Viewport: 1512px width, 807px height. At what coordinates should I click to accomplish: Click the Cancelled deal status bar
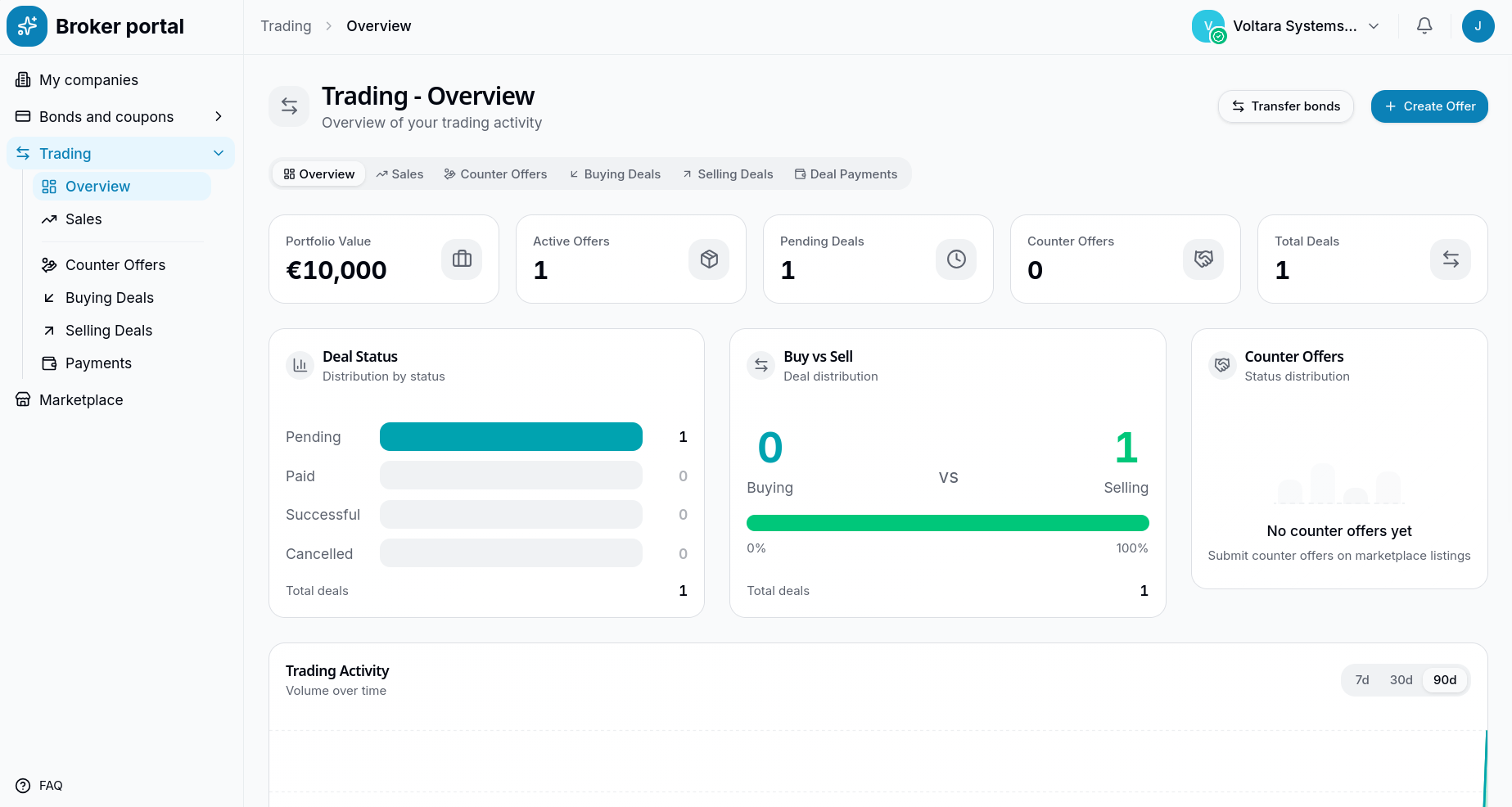coord(511,553)
